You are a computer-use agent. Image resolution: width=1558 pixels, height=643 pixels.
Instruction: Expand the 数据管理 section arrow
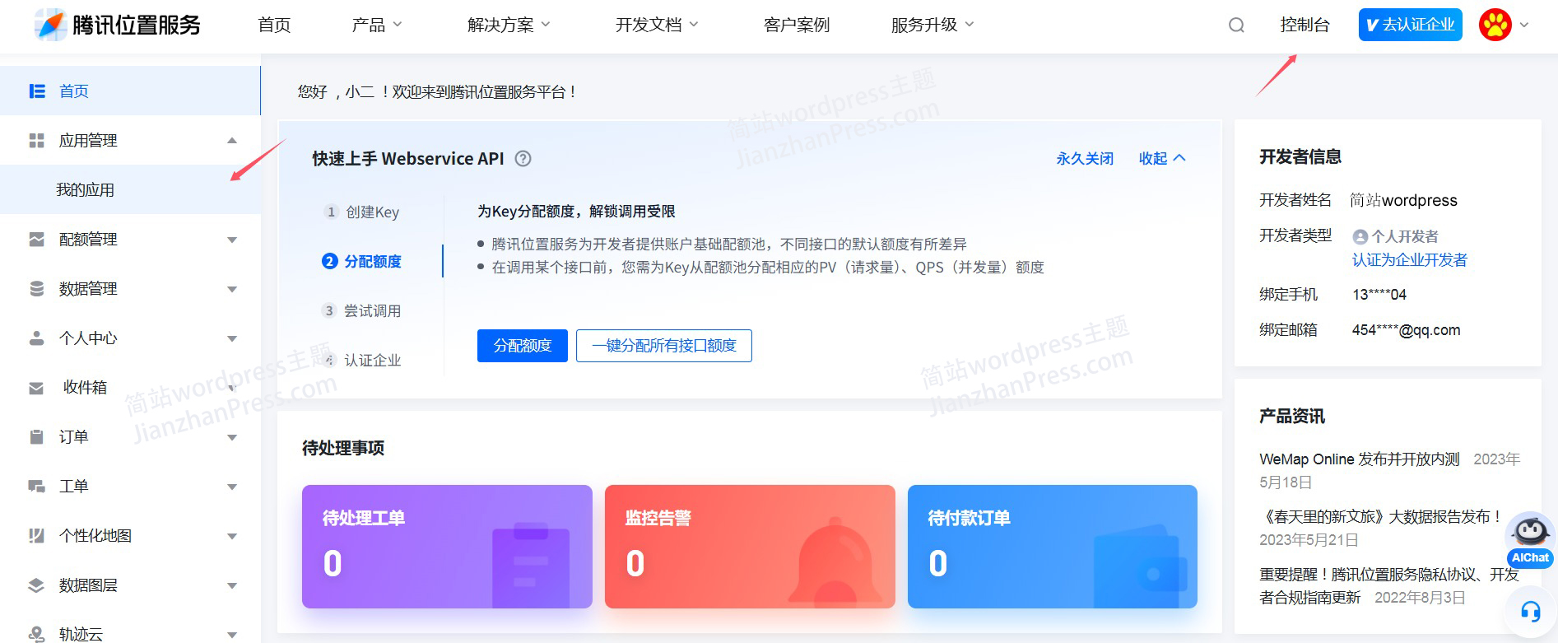232,289
